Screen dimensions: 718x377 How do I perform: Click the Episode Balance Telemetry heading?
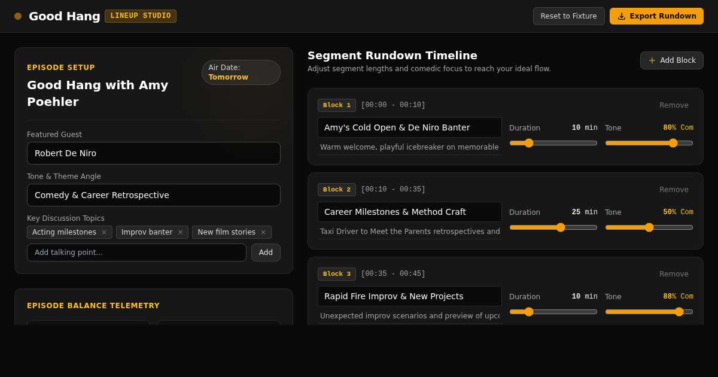pos(93,306)
